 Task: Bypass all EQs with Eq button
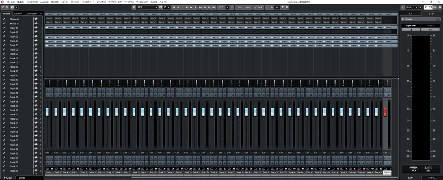click(x=205, y=7)
